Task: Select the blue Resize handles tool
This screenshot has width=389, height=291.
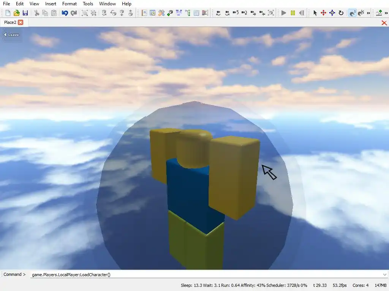Action: (332, 13)
